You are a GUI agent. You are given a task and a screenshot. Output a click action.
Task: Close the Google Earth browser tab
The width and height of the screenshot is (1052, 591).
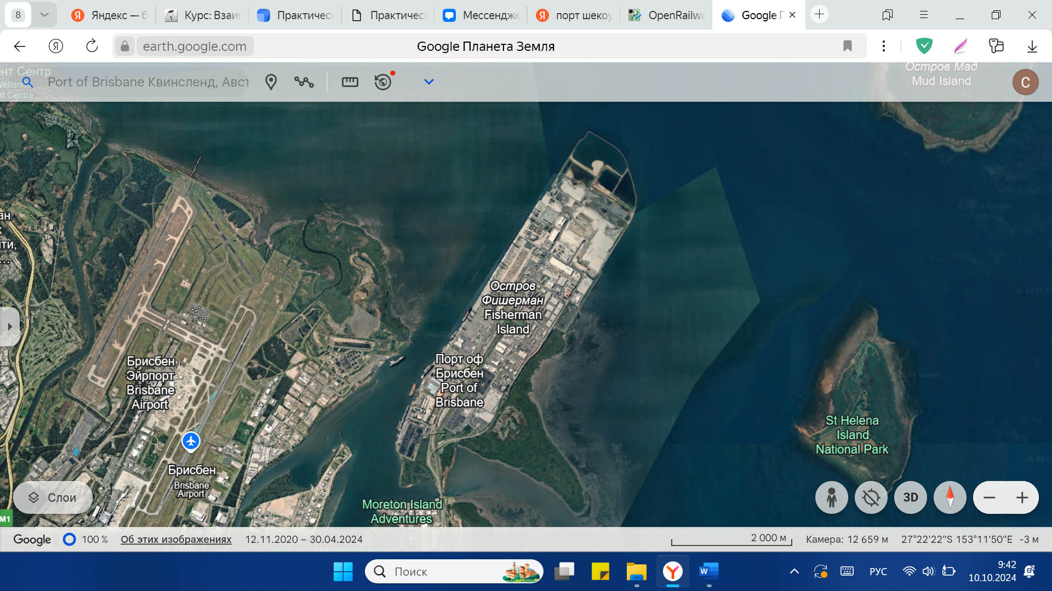792,15
